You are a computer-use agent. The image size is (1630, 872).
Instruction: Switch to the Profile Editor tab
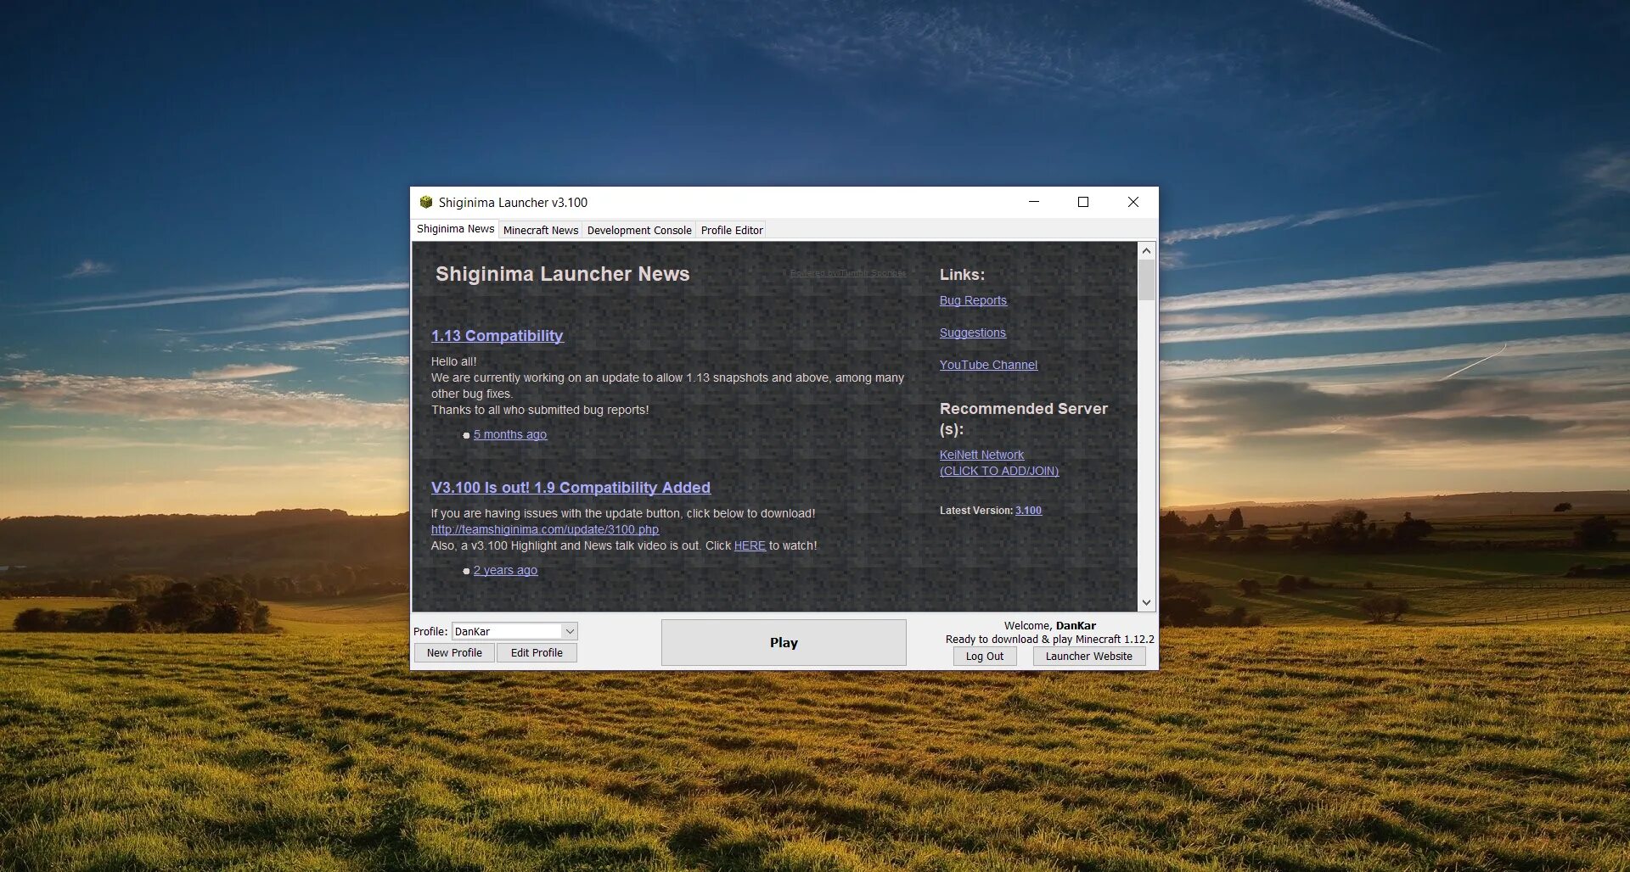coord(732,230)
